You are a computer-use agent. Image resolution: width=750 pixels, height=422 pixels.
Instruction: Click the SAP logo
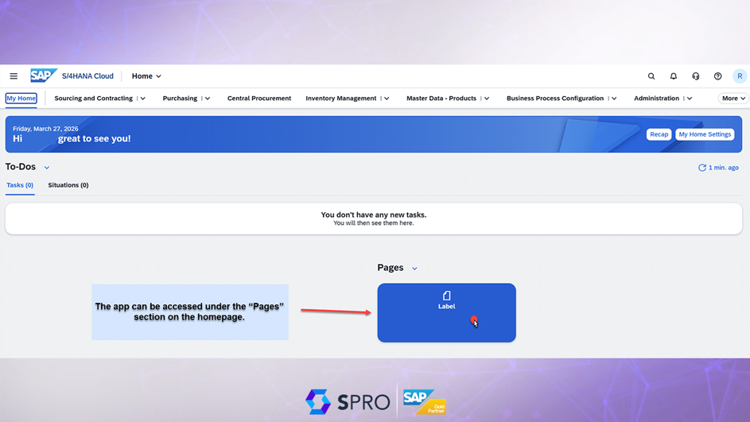44,75
